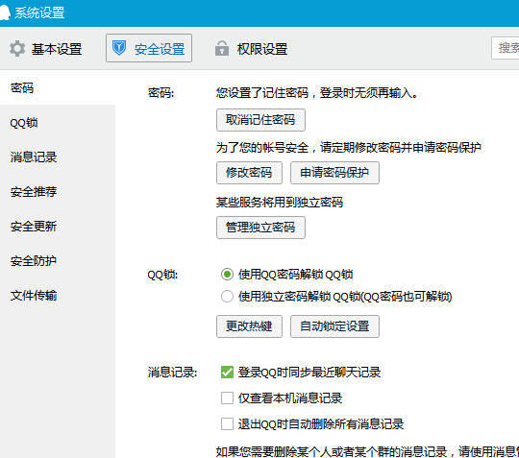Click the text 您设置了记住密码，登录时无须再输入。
Screen dimensions: 519x458
tap(317, 93)
